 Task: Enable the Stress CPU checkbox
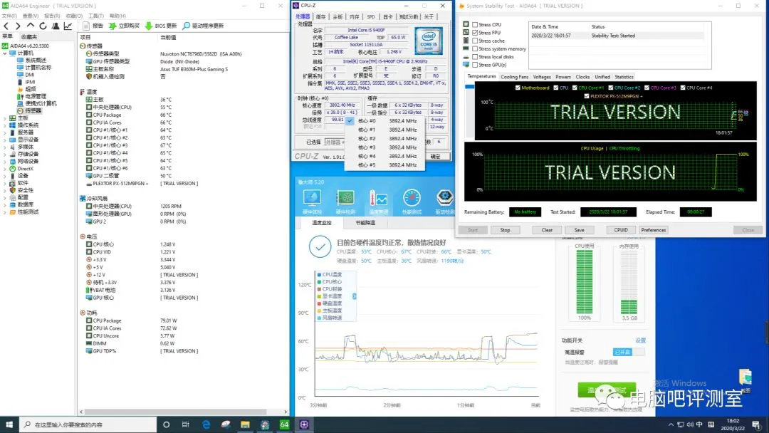(x=475, y=24)
